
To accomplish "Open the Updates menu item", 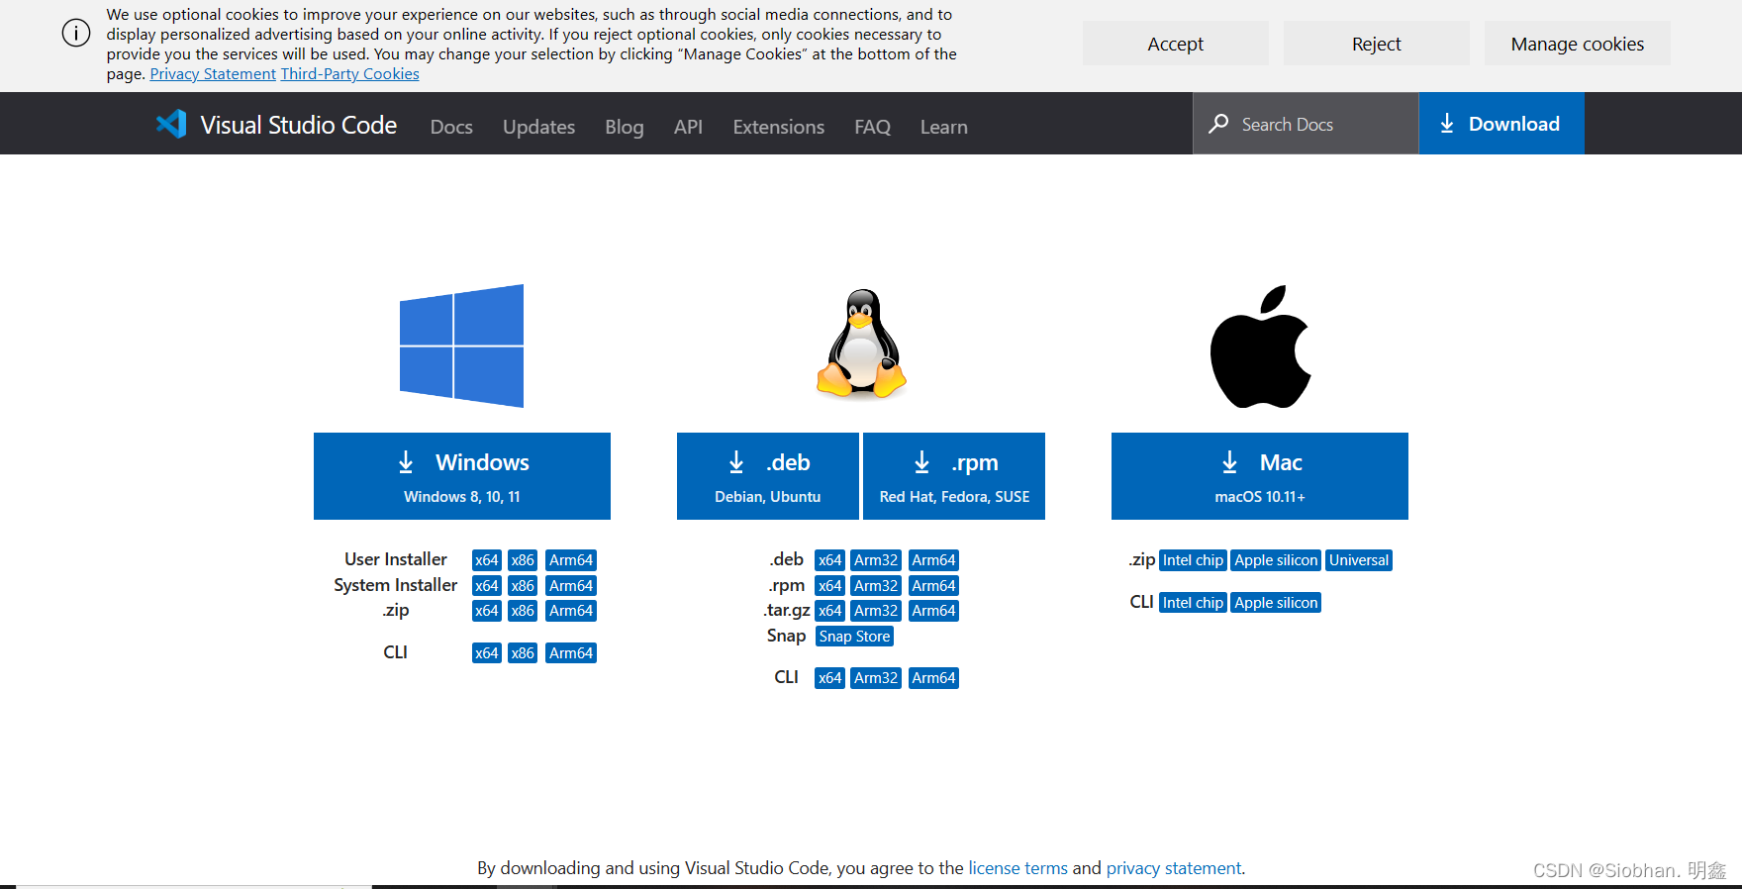I will [x=538, y=127].
